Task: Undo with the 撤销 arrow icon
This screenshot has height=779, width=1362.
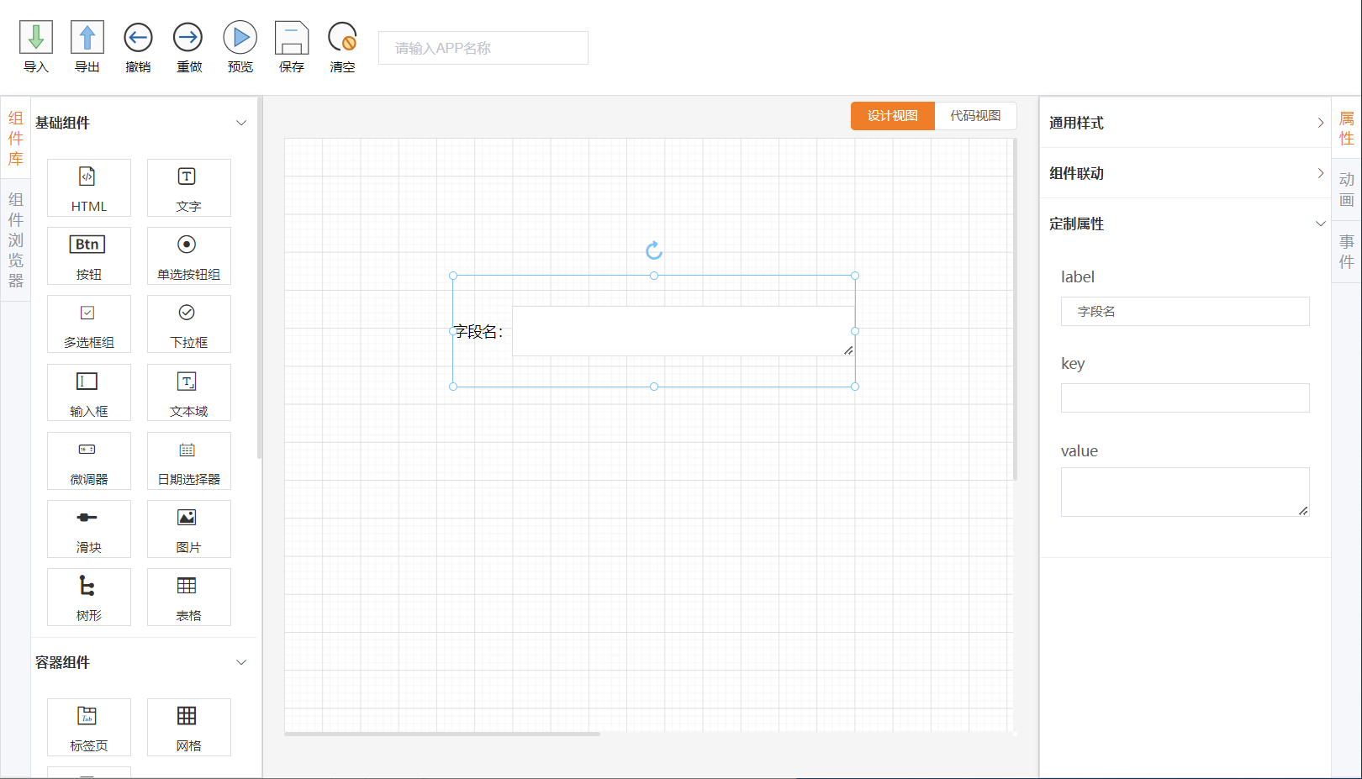Action: [x=138, y=38]
